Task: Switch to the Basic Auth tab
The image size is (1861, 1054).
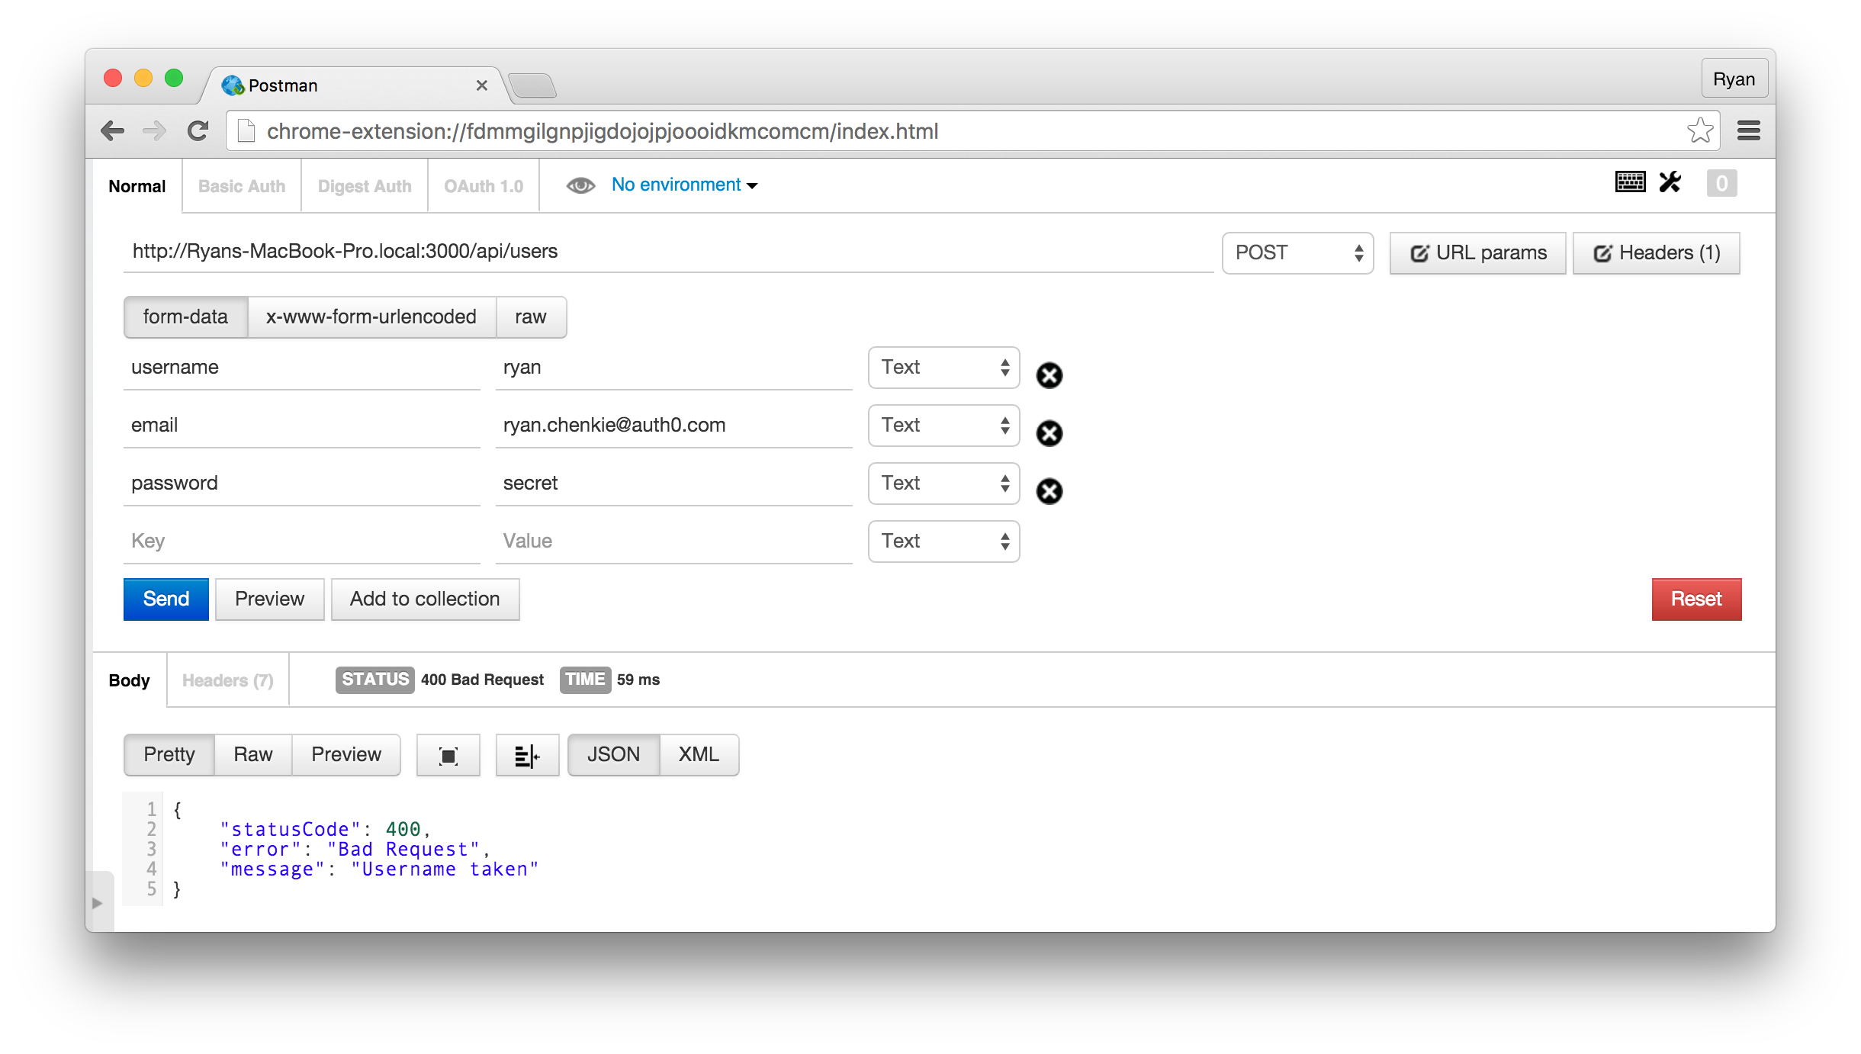Action: pyautogui.click(x=242, y=187)
